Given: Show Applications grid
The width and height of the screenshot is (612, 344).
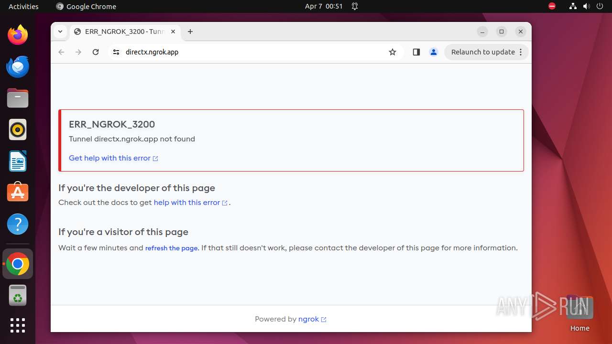Looking at the screenshot, I should [x=18, y=325].
